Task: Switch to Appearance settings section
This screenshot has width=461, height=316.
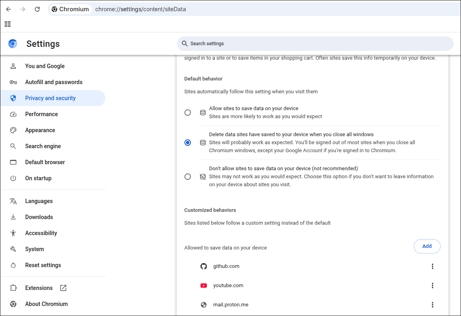Action: coord(40,130)
